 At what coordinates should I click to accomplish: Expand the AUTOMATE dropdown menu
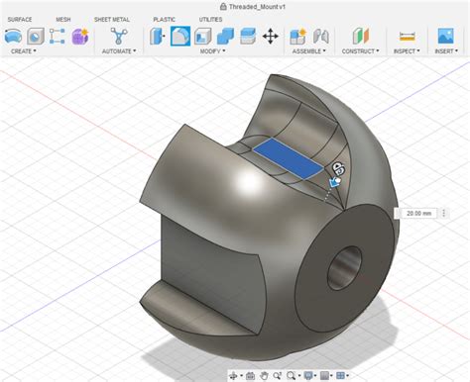coord(119,51)
